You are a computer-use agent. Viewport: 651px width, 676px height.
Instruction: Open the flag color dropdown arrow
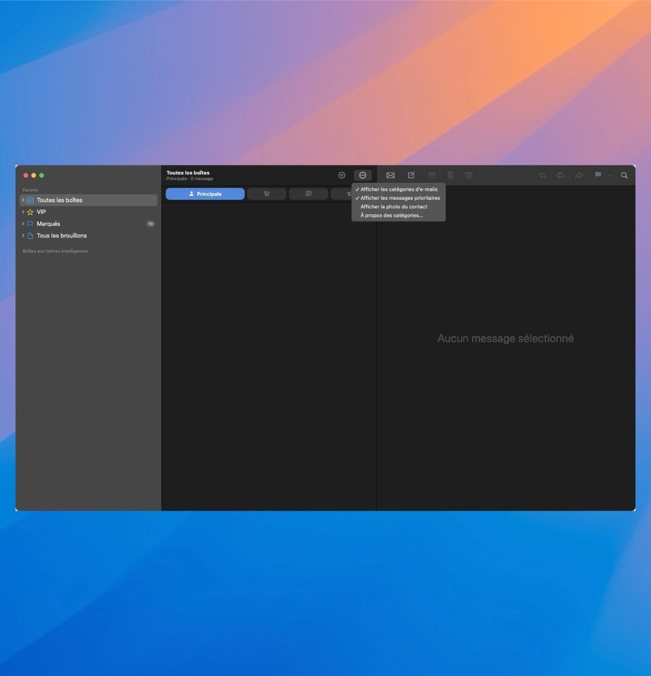pyautogui.click(x=610, y=175)
